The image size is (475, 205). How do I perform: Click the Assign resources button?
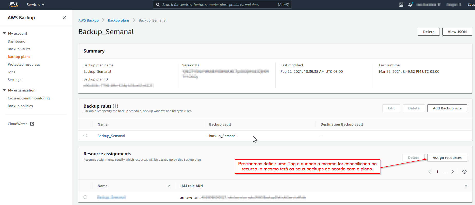click(x=447, y=158)
